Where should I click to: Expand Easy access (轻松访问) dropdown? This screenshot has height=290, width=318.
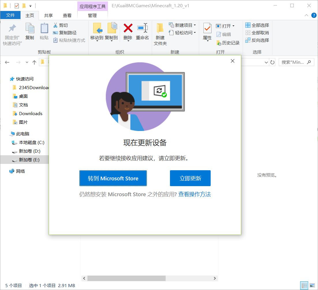(195, 33)
